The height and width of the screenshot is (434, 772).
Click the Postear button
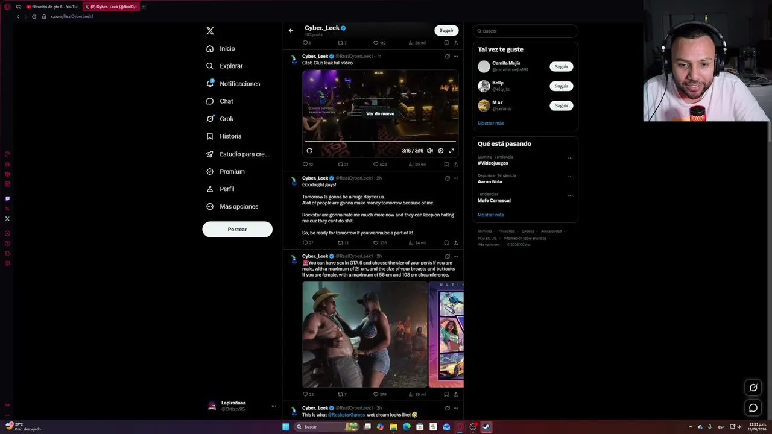click(237, 229)
